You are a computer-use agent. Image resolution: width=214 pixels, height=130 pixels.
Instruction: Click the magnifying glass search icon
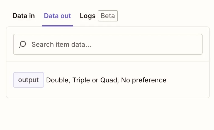pyautogui.click(x=23, y=44)
